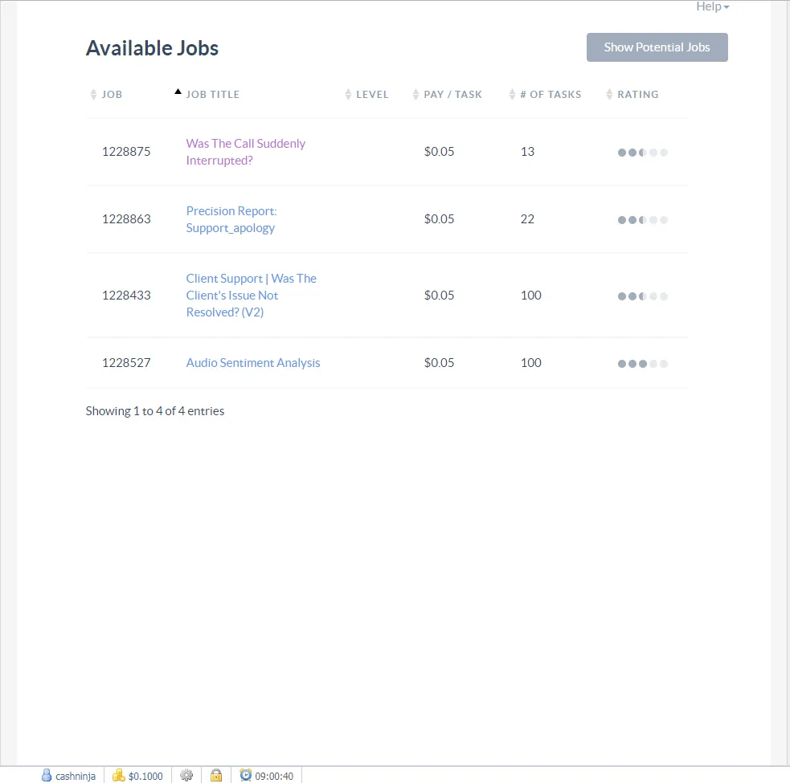790x783 pixels.
Task: Click rating dots of job 1228433
Action: [642, 296]
